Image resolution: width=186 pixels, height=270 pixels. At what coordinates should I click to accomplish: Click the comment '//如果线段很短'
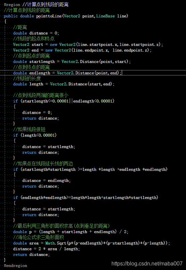[29, 129]
